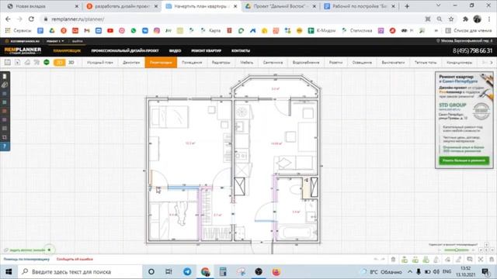Open ВИДЕО menu item
Viewport: 497px width, 279px height.
coord(175,50)
